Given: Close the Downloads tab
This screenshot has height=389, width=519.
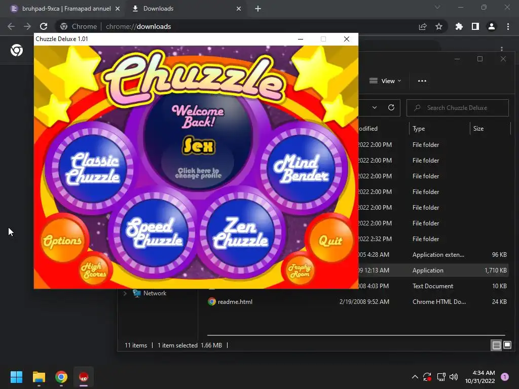Looking at the screenshot, I should pos(239,9).
